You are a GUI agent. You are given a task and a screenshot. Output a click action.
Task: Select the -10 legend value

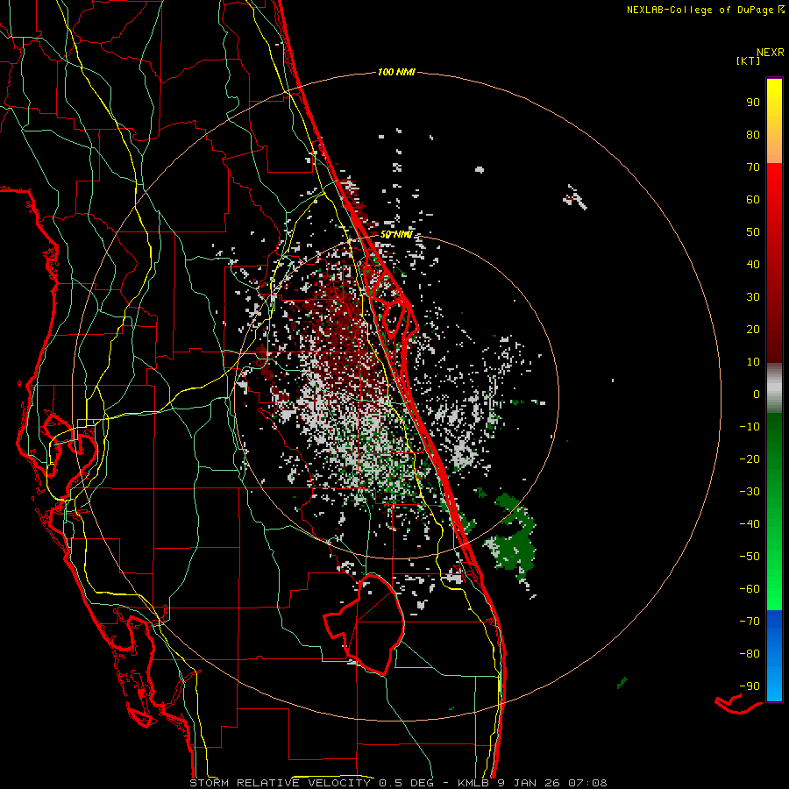tap(750, 427)
